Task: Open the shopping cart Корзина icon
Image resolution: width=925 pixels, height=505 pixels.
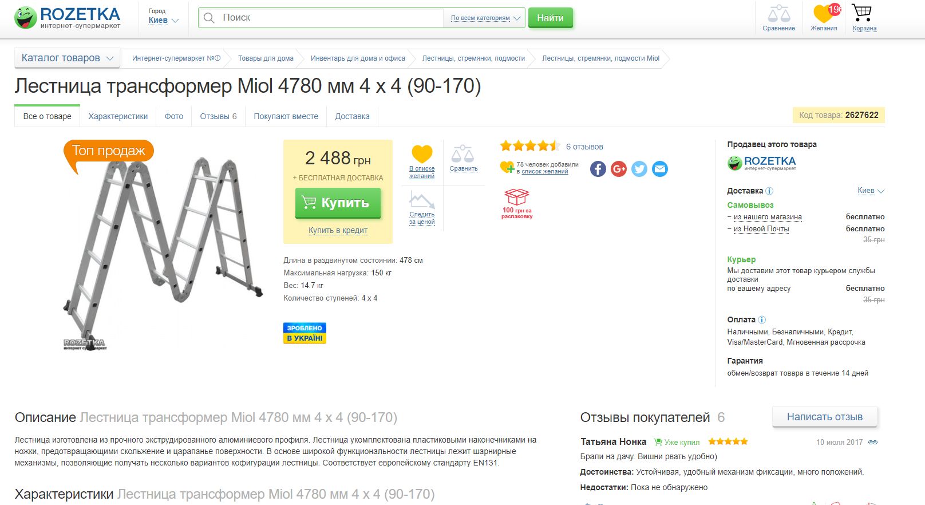Action: pos(861,13)
